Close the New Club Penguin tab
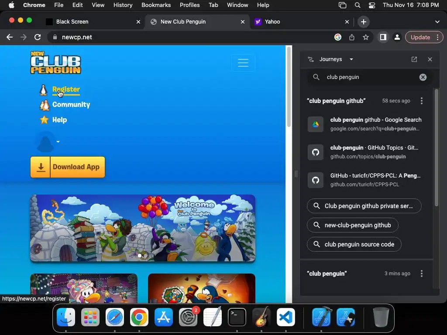Viewport: 447px width, 335px height. (243, 22)
